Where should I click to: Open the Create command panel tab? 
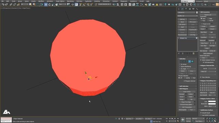coord(179,9)
